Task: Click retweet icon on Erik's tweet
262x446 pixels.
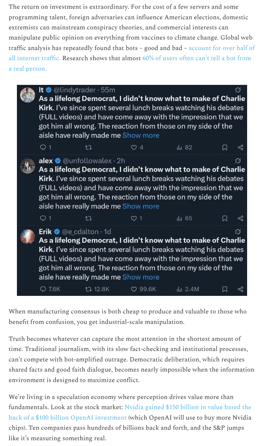Action: pos(88,289)
